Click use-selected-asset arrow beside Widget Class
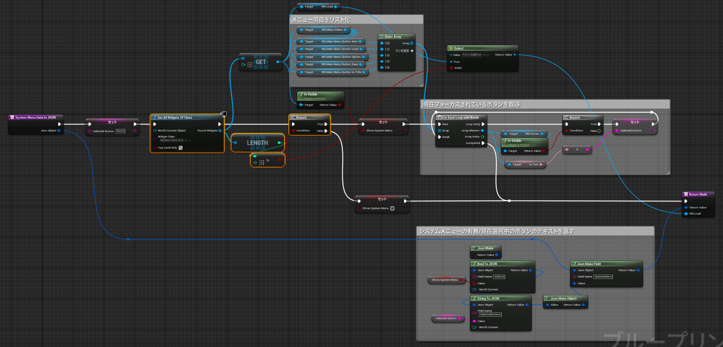 pos(186,140)
